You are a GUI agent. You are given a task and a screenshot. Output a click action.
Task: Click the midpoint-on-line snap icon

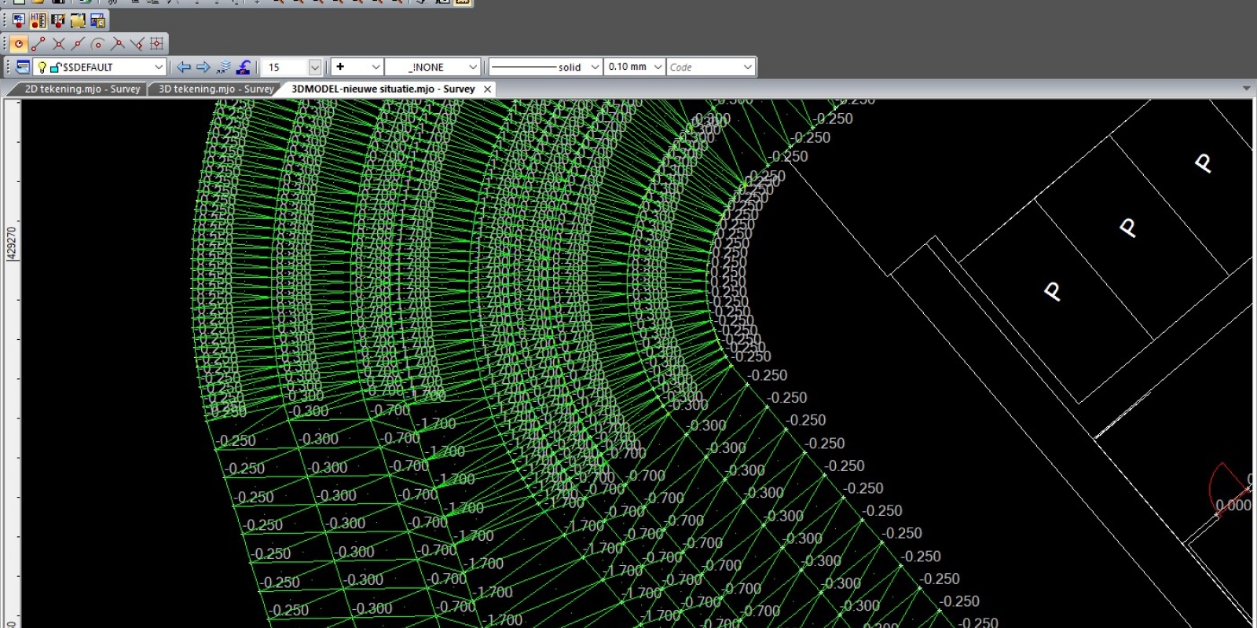[78, 44]
